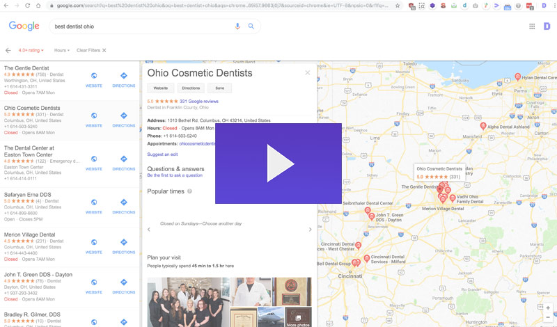557x327 pixels.
Task: Click the Google logo
Action: point(24,26)
